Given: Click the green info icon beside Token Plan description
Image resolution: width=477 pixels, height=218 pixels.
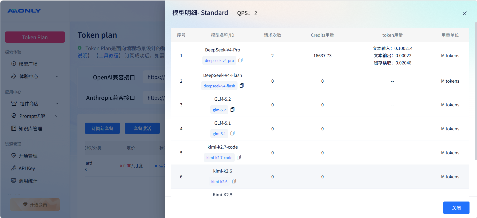Looking at the screenshot, I should pyautogui.click(x=80, y=48).
